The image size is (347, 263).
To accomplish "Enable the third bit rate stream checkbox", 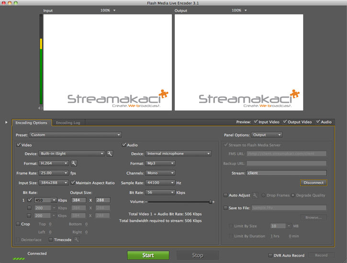I will [29, 216].
